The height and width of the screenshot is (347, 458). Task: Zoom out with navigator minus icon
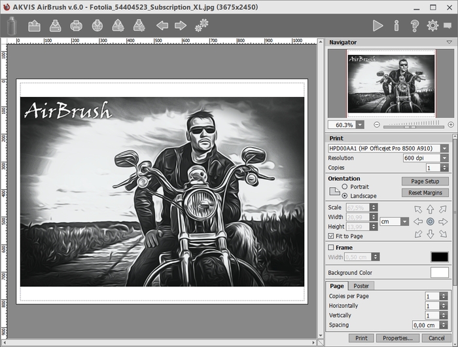[x=377, y=125]
